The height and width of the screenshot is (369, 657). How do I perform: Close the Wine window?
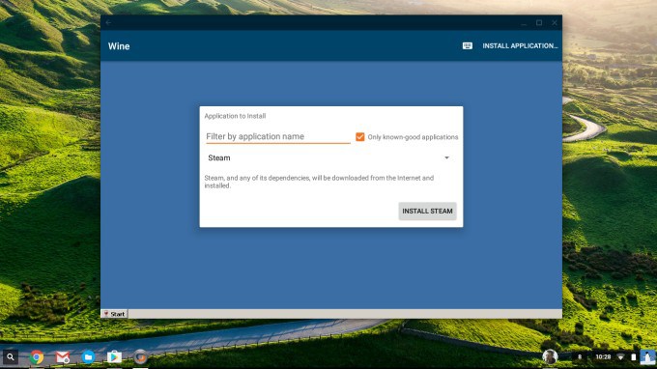(x=555, y=22)
